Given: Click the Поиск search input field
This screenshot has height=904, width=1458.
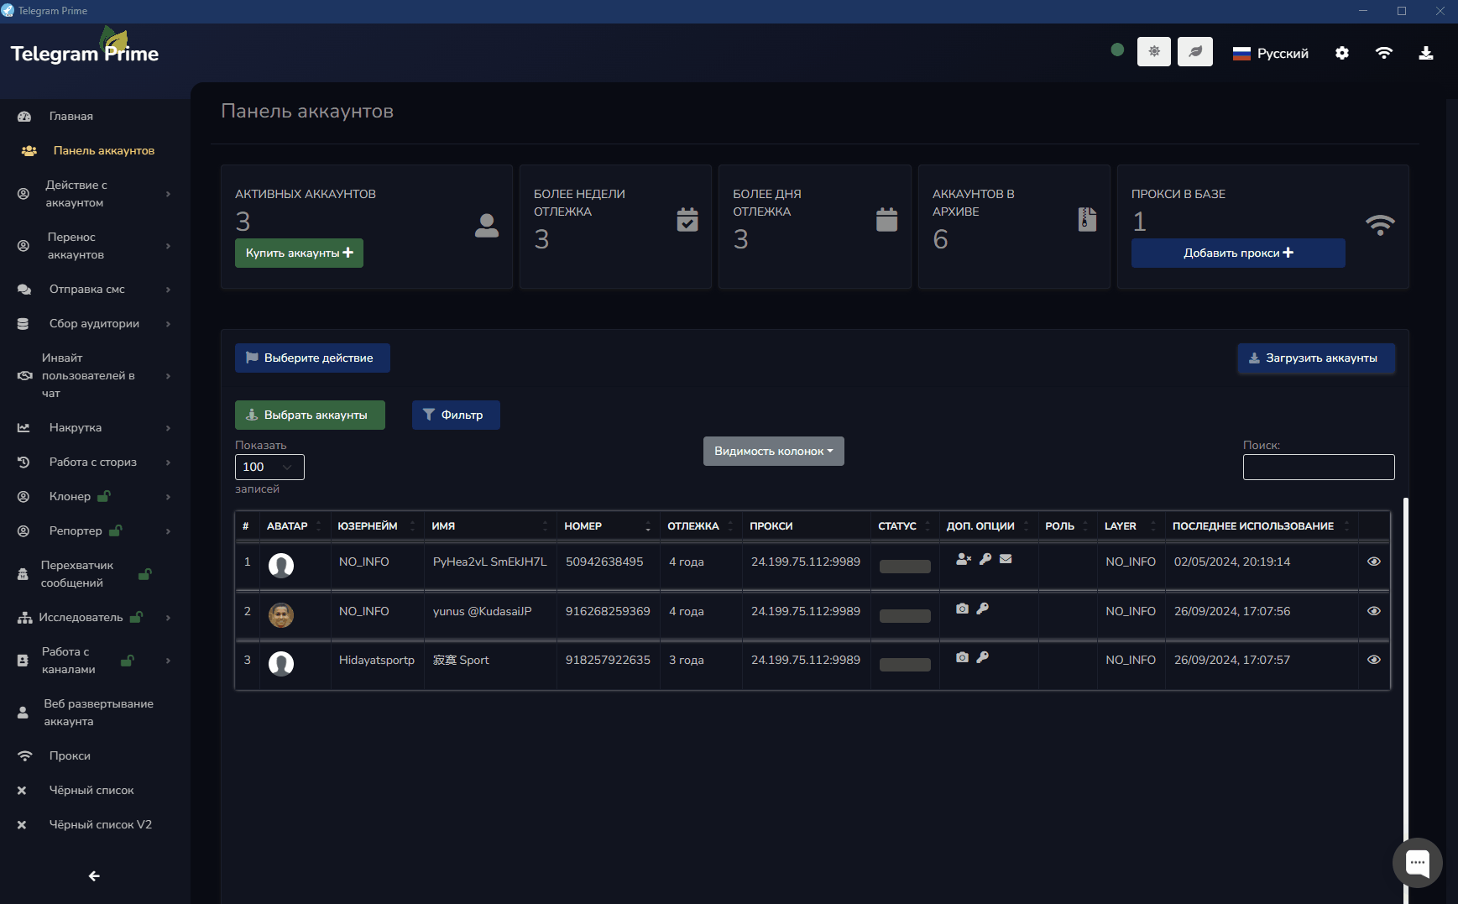Looking at the screenshot, I should 1318,467.
